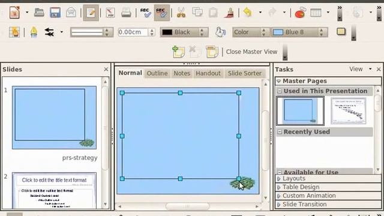Toggle the Shadow icon
This screenshot has height=216, width=384.
(x=341, y=32)
